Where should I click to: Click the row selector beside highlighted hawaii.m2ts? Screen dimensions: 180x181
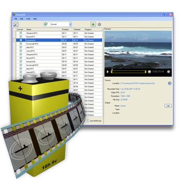click(15, 40)
